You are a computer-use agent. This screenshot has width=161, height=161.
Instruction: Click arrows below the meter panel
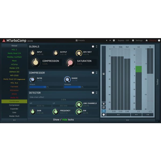coord(127,120)
